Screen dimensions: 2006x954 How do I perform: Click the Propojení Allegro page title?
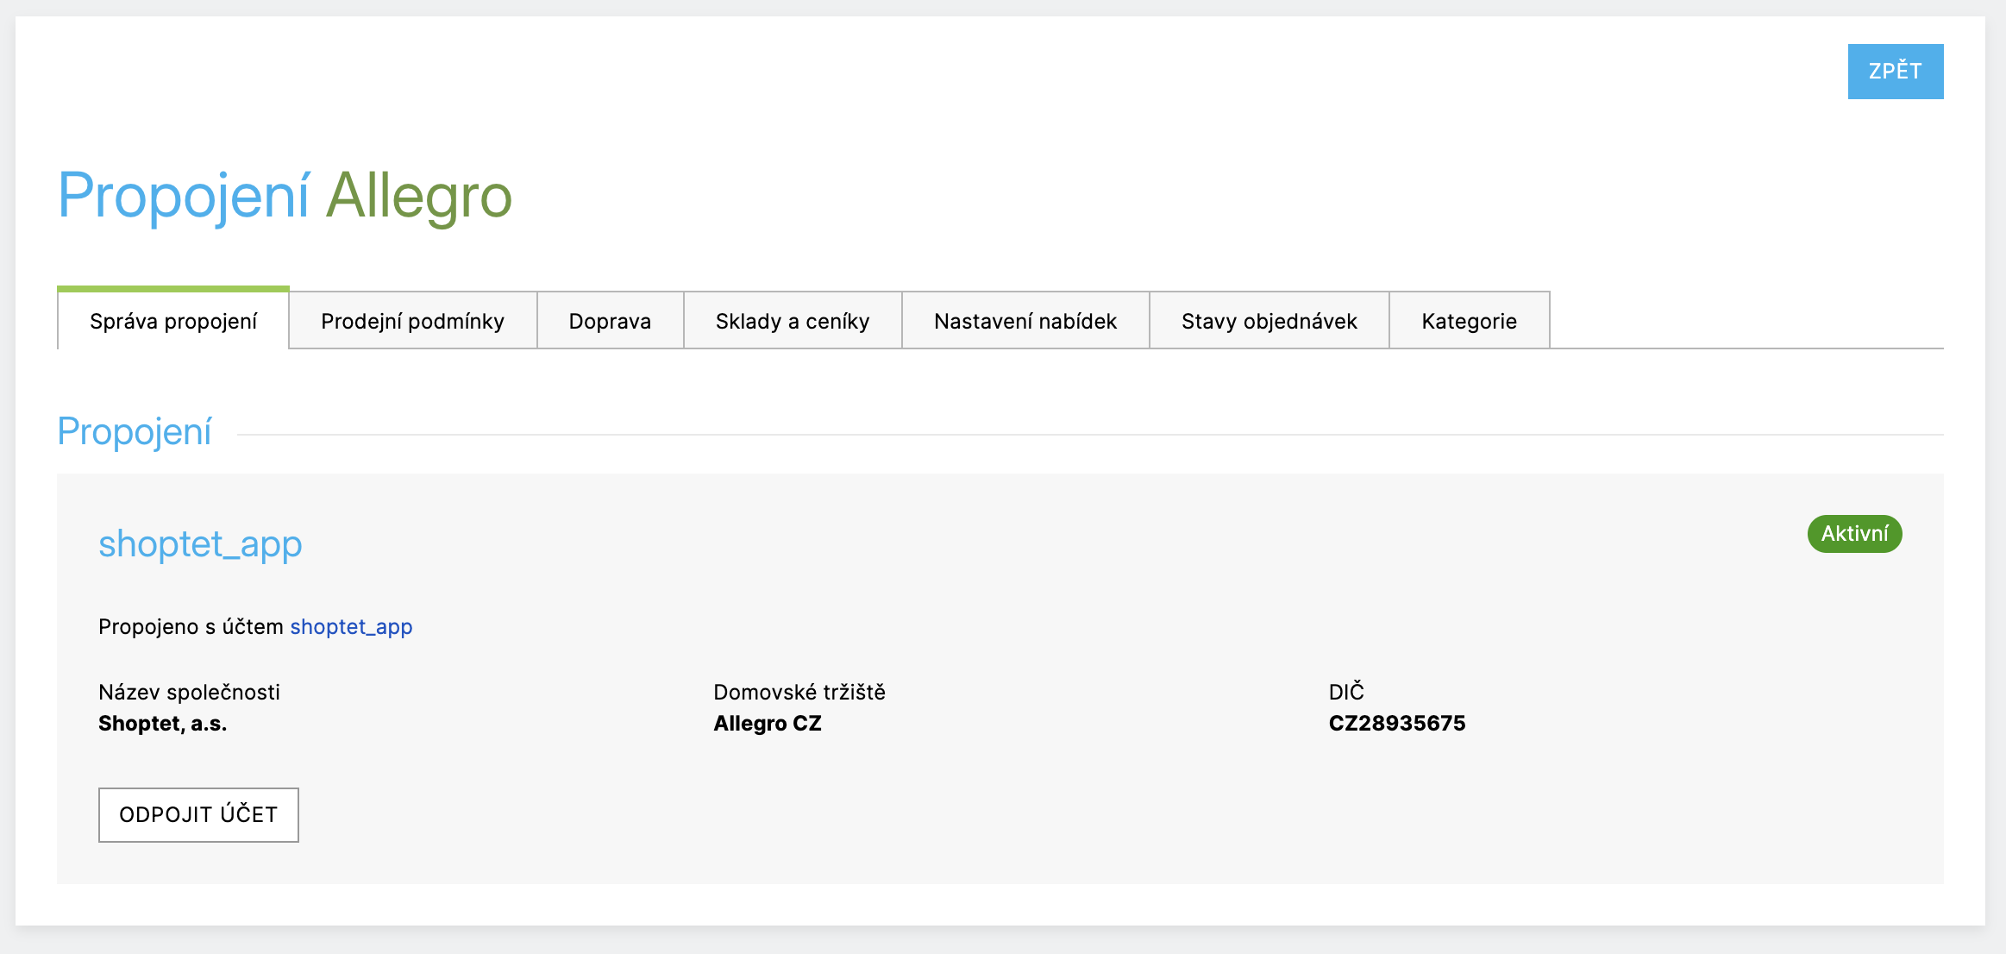(x=285, y=196)
